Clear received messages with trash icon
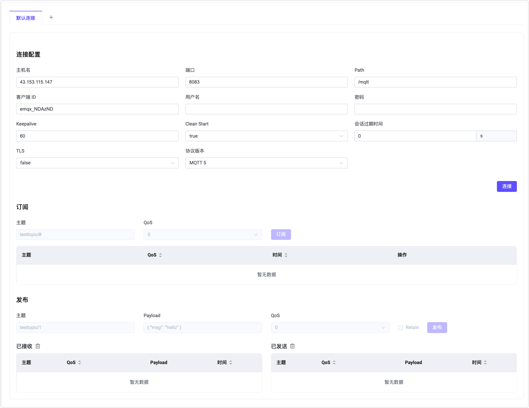The image size is (529, 408). click(38, 346)
